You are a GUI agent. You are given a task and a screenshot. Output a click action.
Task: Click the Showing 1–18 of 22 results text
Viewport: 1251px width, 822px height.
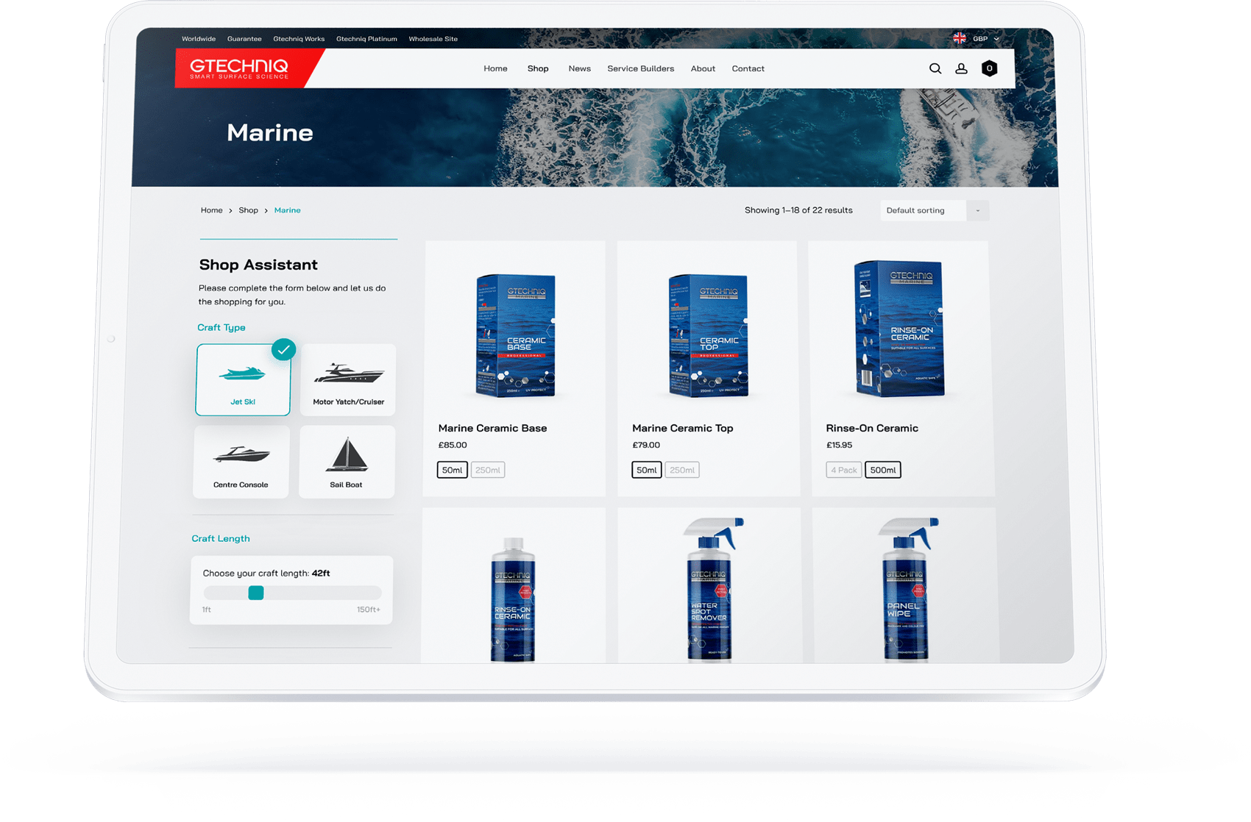pyautogui.click(x=798, y=210)
